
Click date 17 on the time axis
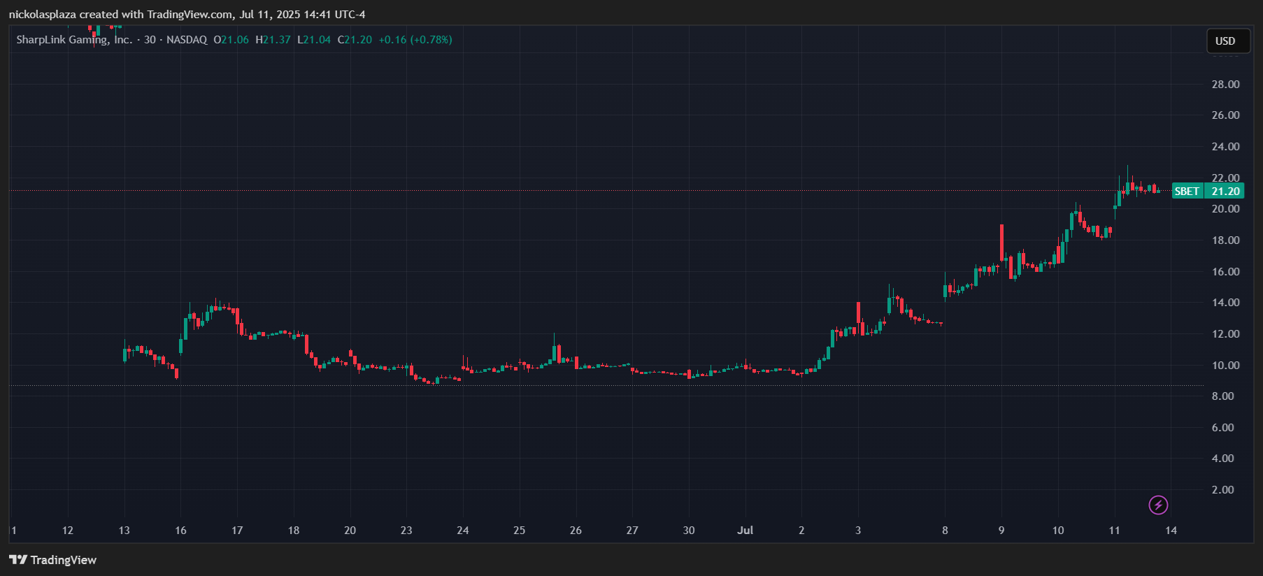point(237,530)
